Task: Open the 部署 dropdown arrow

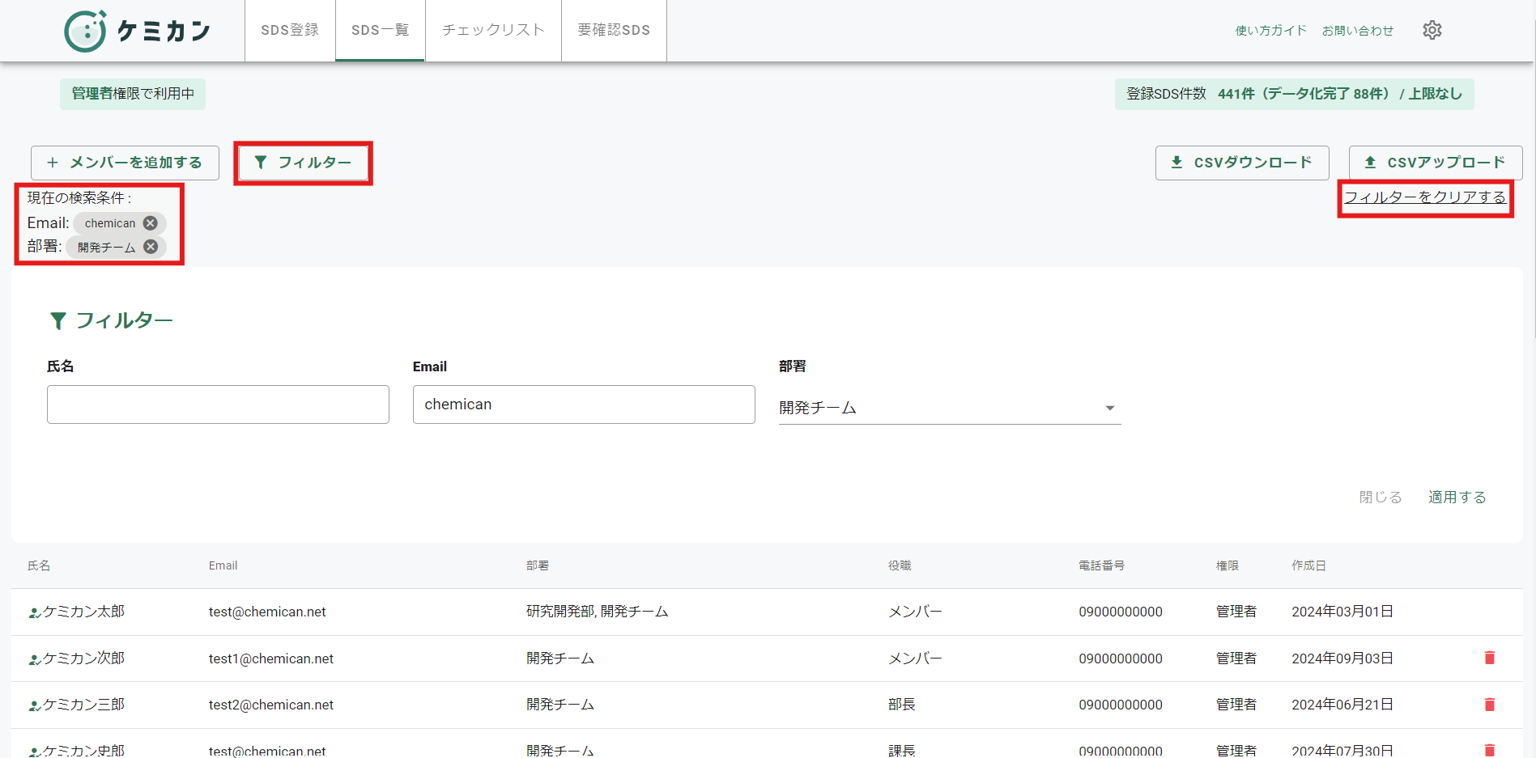Action: coord(1110,408)
